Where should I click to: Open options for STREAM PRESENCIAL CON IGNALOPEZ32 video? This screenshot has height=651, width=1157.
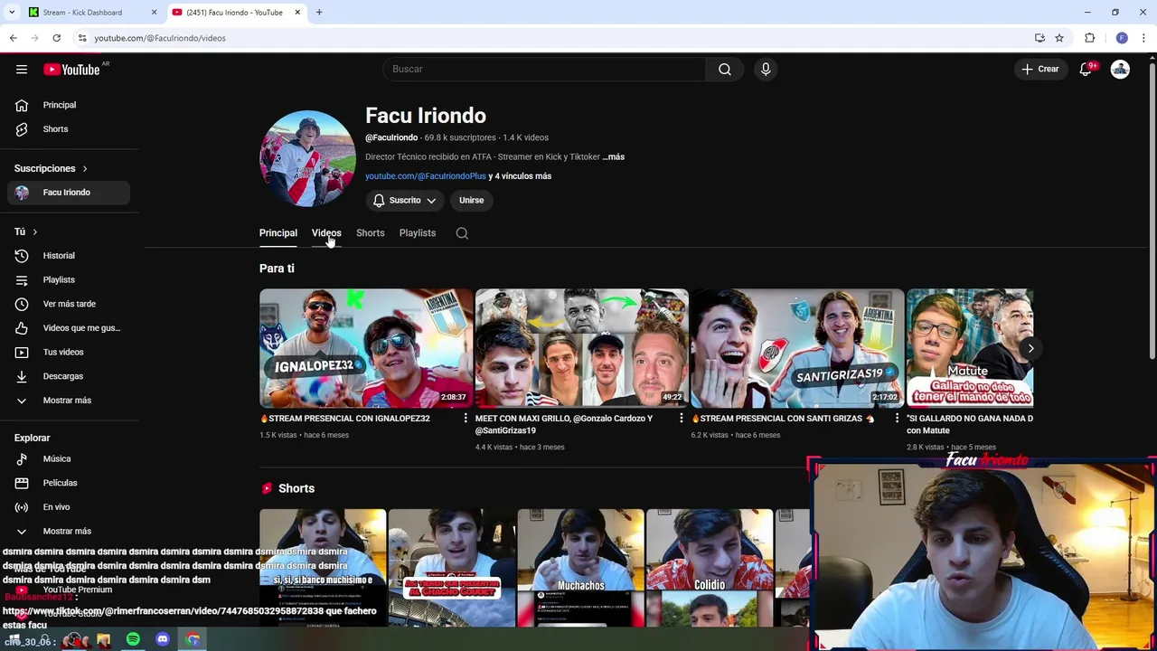(466, 419)
